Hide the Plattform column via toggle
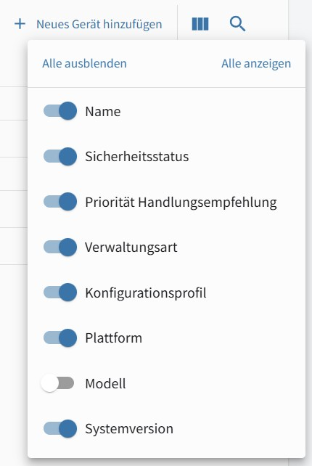 (x=60, y=338)
